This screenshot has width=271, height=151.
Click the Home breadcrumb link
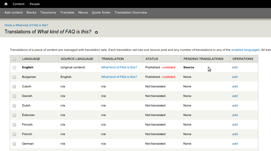[x=8, y=25]
